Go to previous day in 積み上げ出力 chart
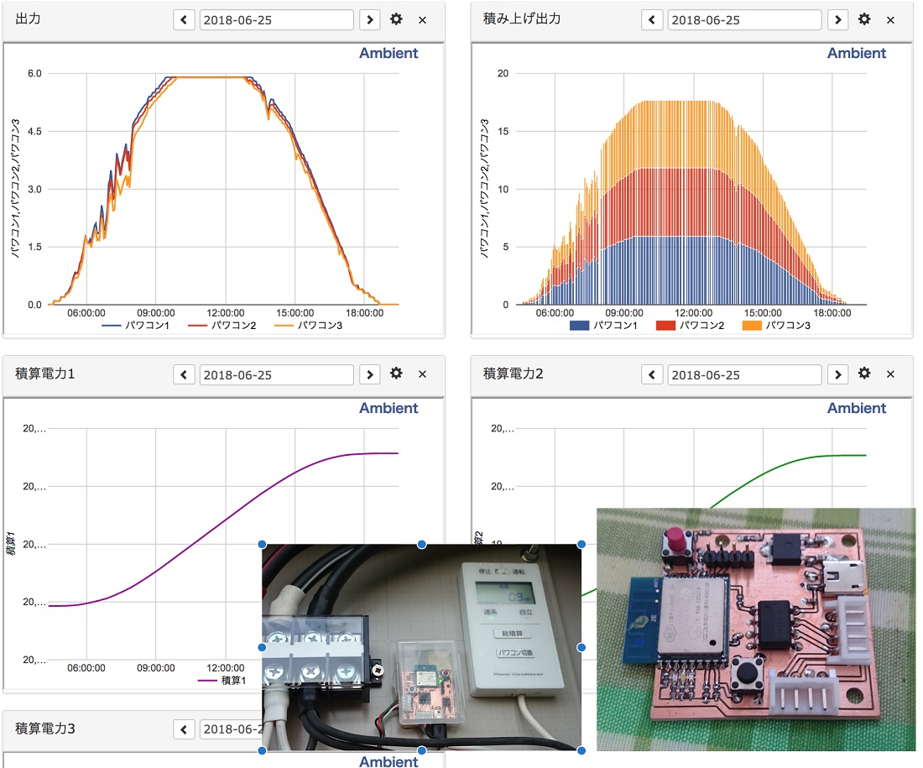This screenshot has width=923, height=768. 652,19
